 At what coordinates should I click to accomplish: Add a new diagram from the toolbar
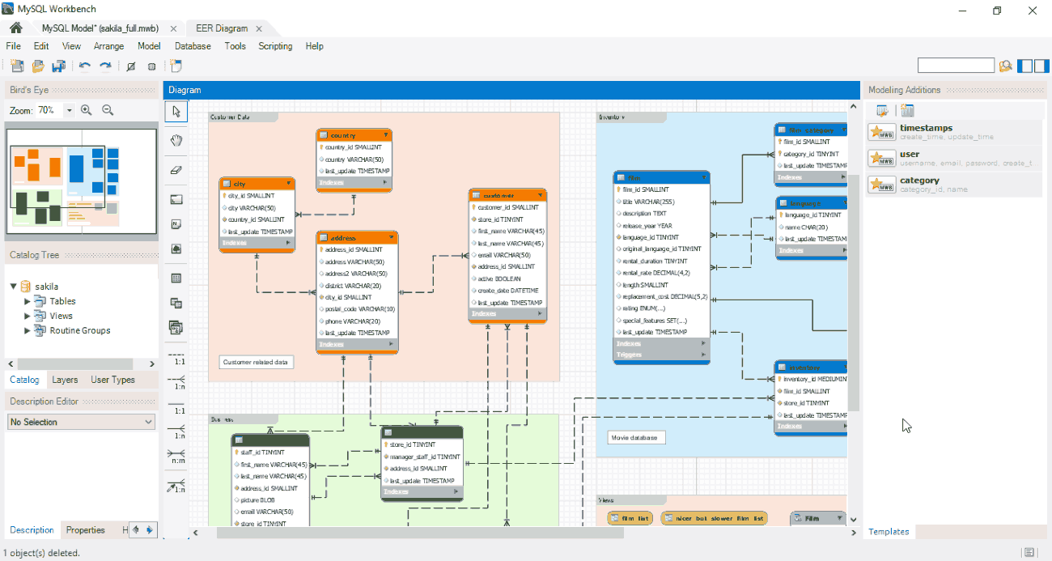176,66
